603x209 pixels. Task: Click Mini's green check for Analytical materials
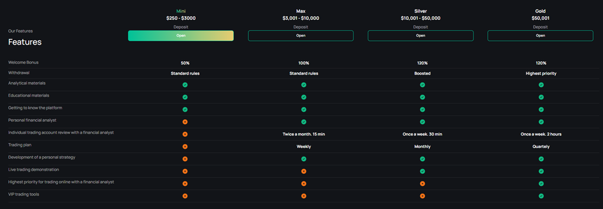tap(185, 85)
